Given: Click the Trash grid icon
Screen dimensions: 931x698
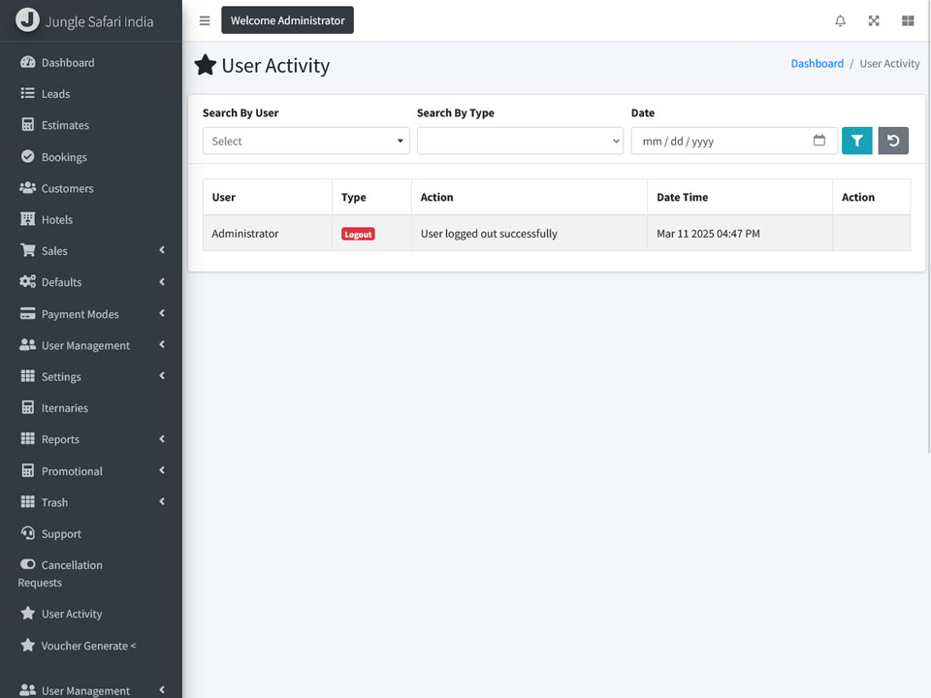Looking at the screenshot, I should coord(27,501).
